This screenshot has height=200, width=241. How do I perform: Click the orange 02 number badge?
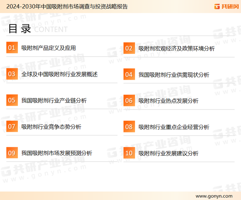[x=129, y=48]
